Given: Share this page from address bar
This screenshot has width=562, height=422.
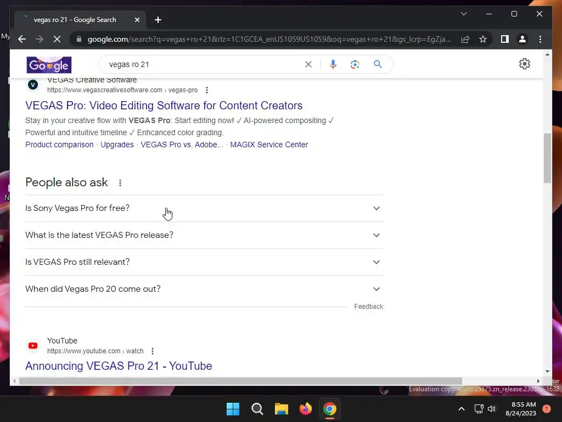Looking at the screenshot, I should tap(465, 39).
